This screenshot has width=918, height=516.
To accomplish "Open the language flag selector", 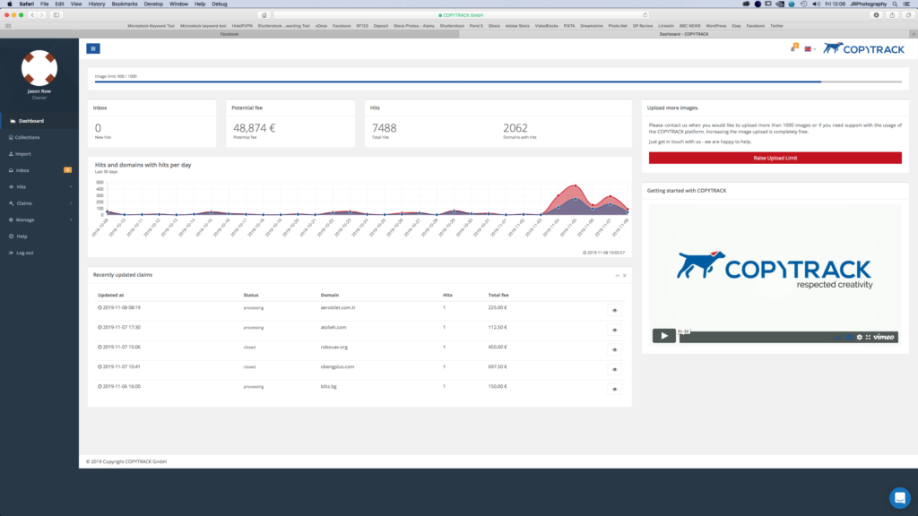I will click(810, 49).
